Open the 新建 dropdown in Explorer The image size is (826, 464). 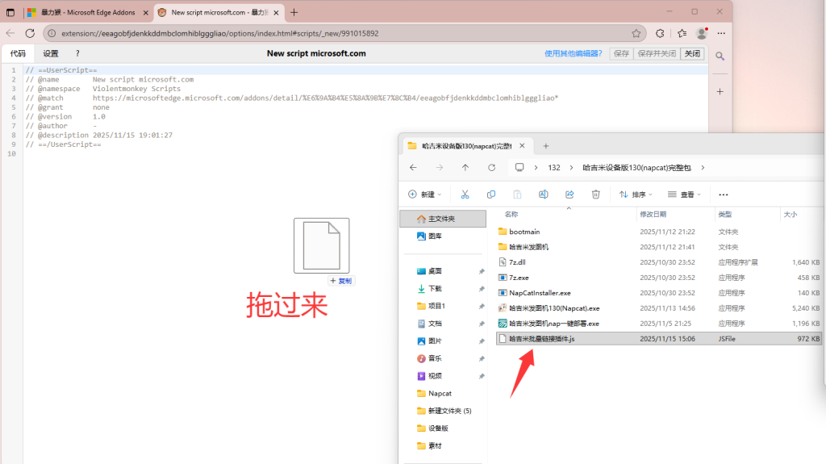(424, 194)
